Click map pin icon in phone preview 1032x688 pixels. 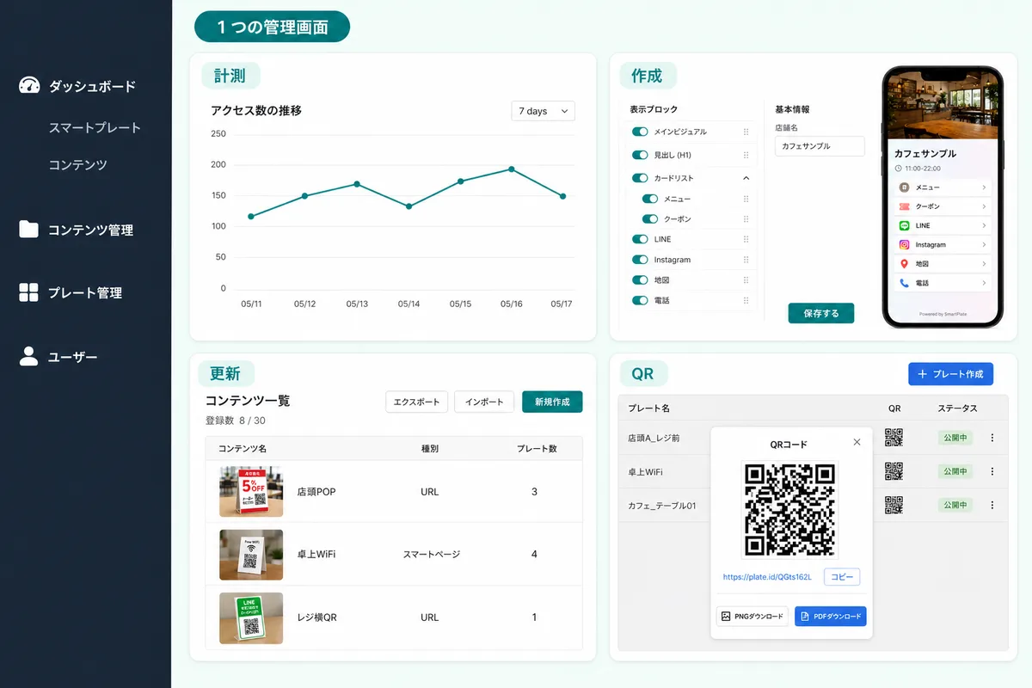tap(904, 263)
